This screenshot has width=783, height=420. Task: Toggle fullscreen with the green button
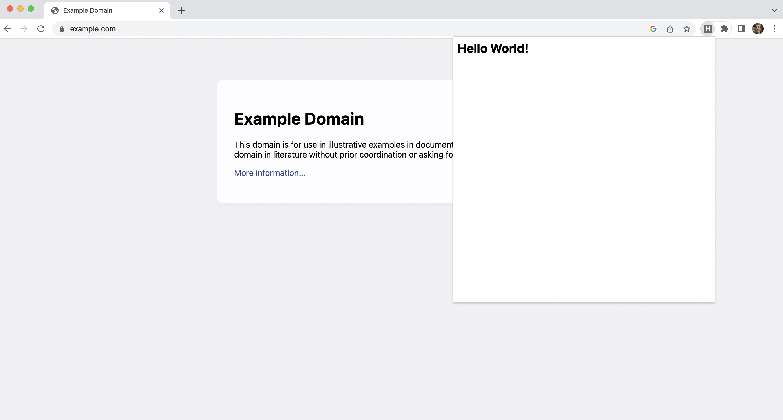pyautogui.click(x=31, y=9)
